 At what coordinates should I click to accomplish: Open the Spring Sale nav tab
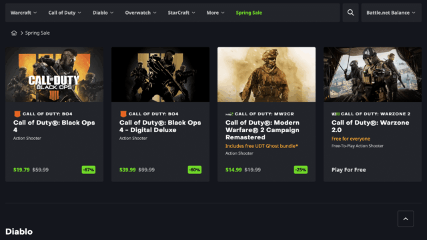[249, 13]
